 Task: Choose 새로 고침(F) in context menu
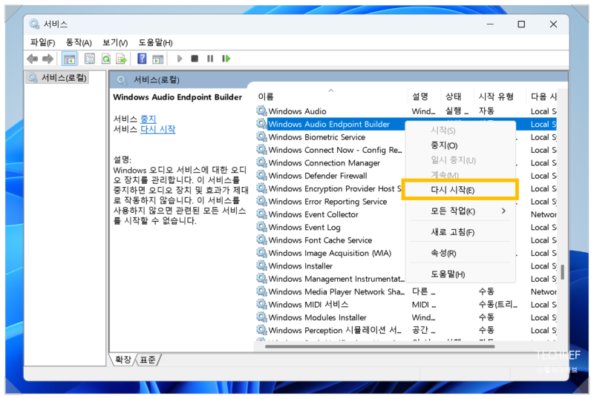pos(460,231)
